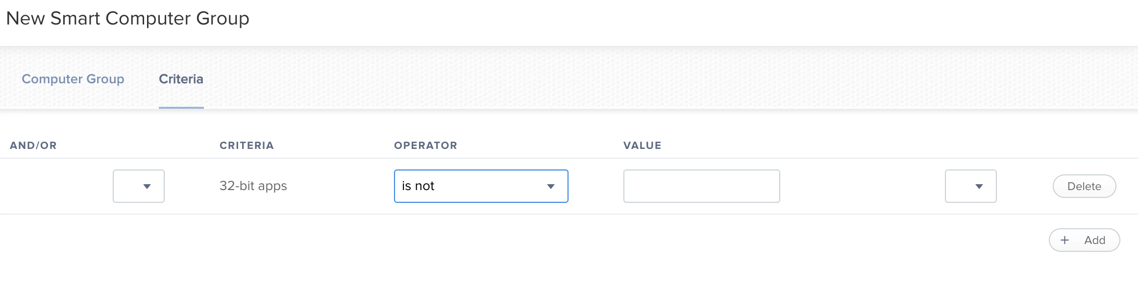
Task: Switch to the Computer Group tab
Action: (73, 79)
